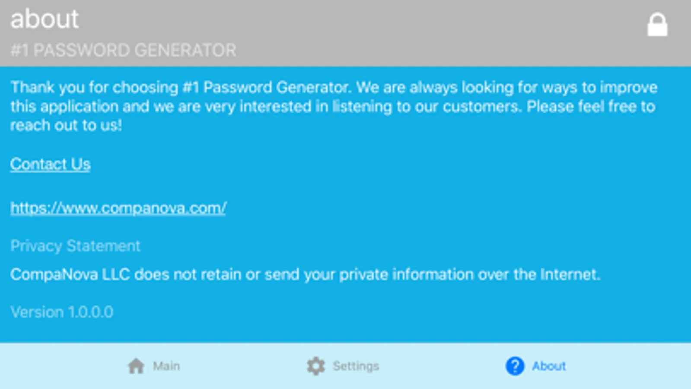The image size is (691, 389).
Task: Open the Contact Us link
Action: [x=50, y=164]
